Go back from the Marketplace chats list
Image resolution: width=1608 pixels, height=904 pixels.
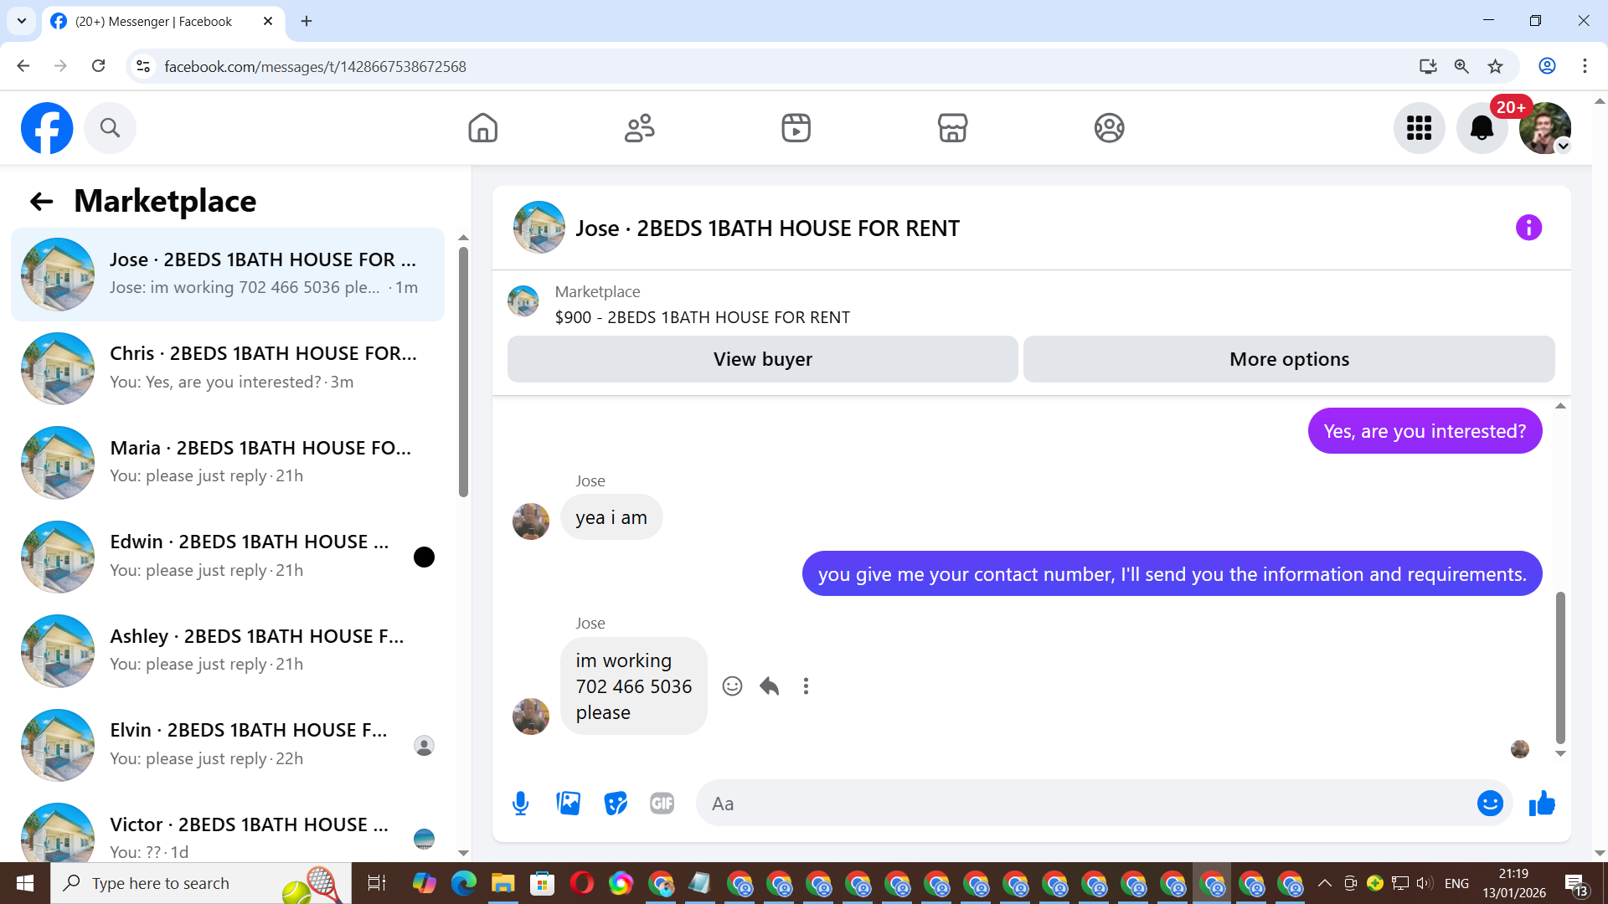tap(41, 201)
